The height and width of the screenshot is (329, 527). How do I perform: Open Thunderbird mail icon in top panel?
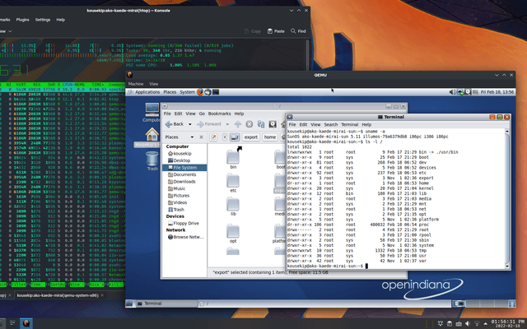[x=208, y=92]
